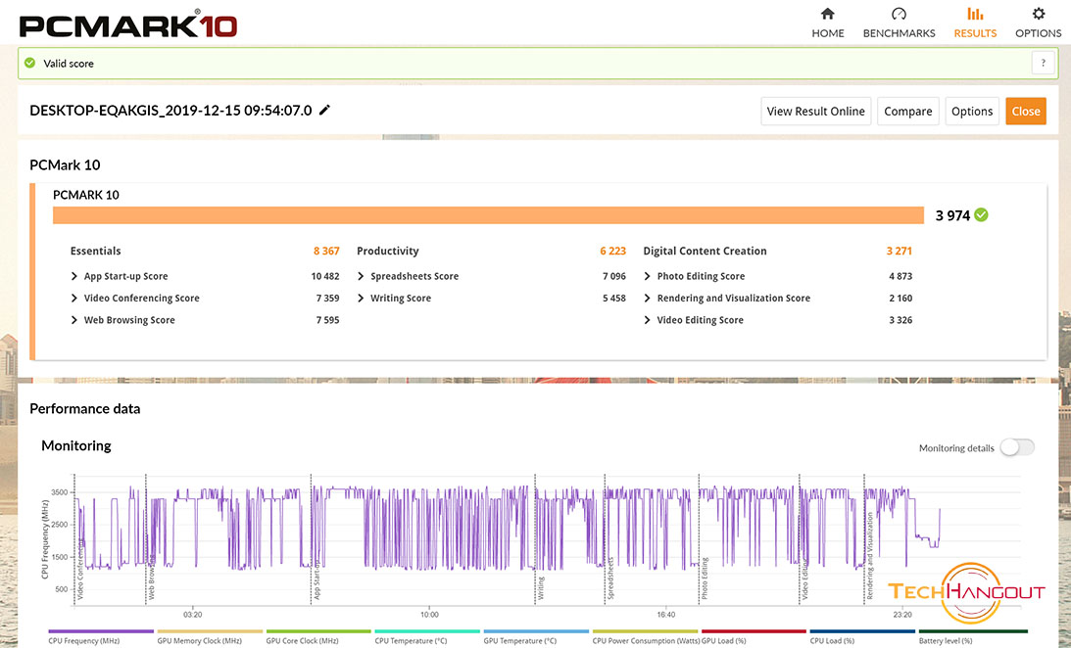This screenshot has height=648, width=1071.
Task: Click the Video Editing value 3 326
Action: (x=901, y=320)
